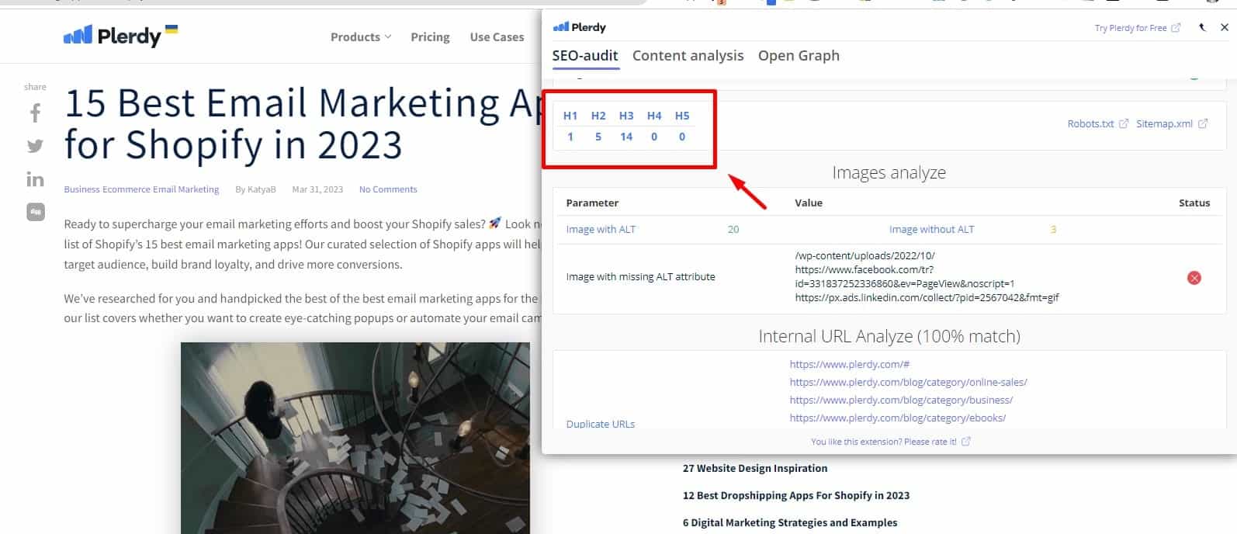
Task: Click the Image with missing ALT attribute row
Action: (x=889, y=277)
